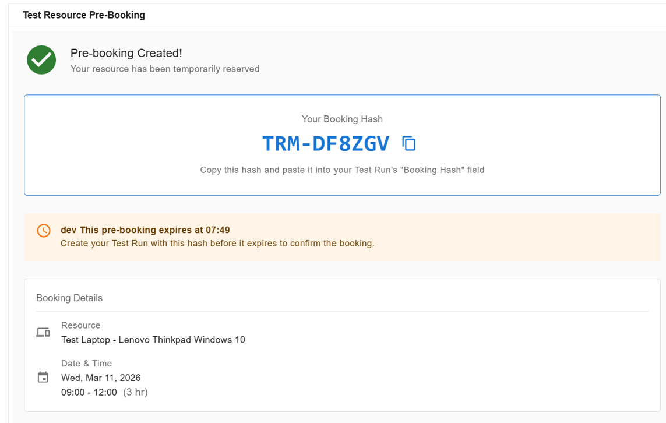Click the laptop icon next to Resource
Image resolution: width=666 pixels, height=423 pixels.
pyautogui.click(x=42, y=331)
